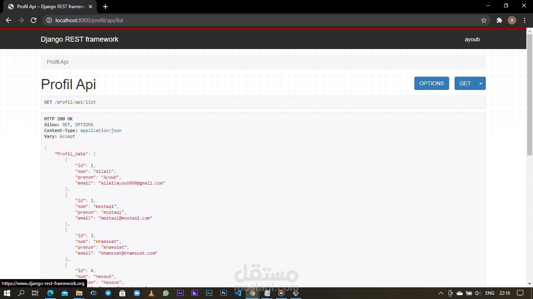Screen dimensions: 533x299
Task: Open the taskbar search magnifier
Action: 21,293
